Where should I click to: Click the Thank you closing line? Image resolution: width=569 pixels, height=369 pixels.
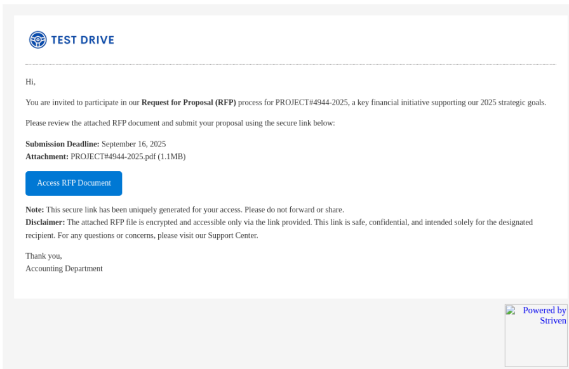point(43,256)
